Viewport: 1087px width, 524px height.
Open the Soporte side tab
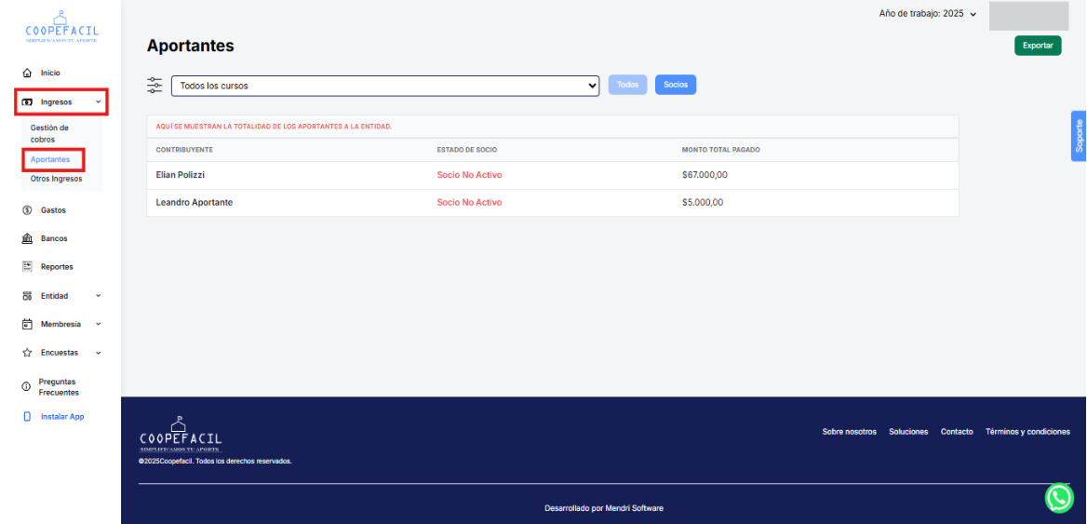[x=1079, y=136]
